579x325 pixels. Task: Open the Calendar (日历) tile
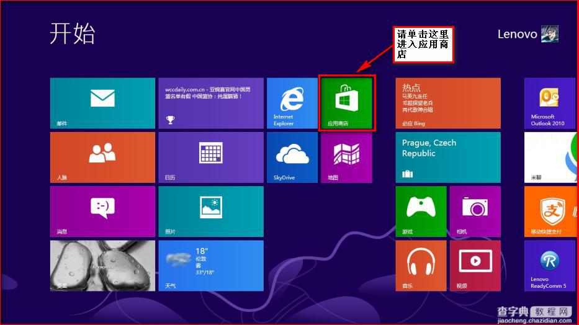(211, 158)
